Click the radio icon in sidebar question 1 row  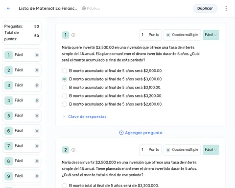(x=37, y=55)
